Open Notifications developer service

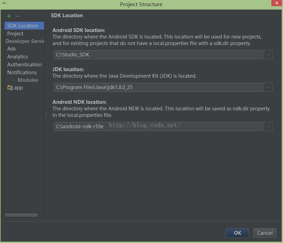(x=24, y=73)
